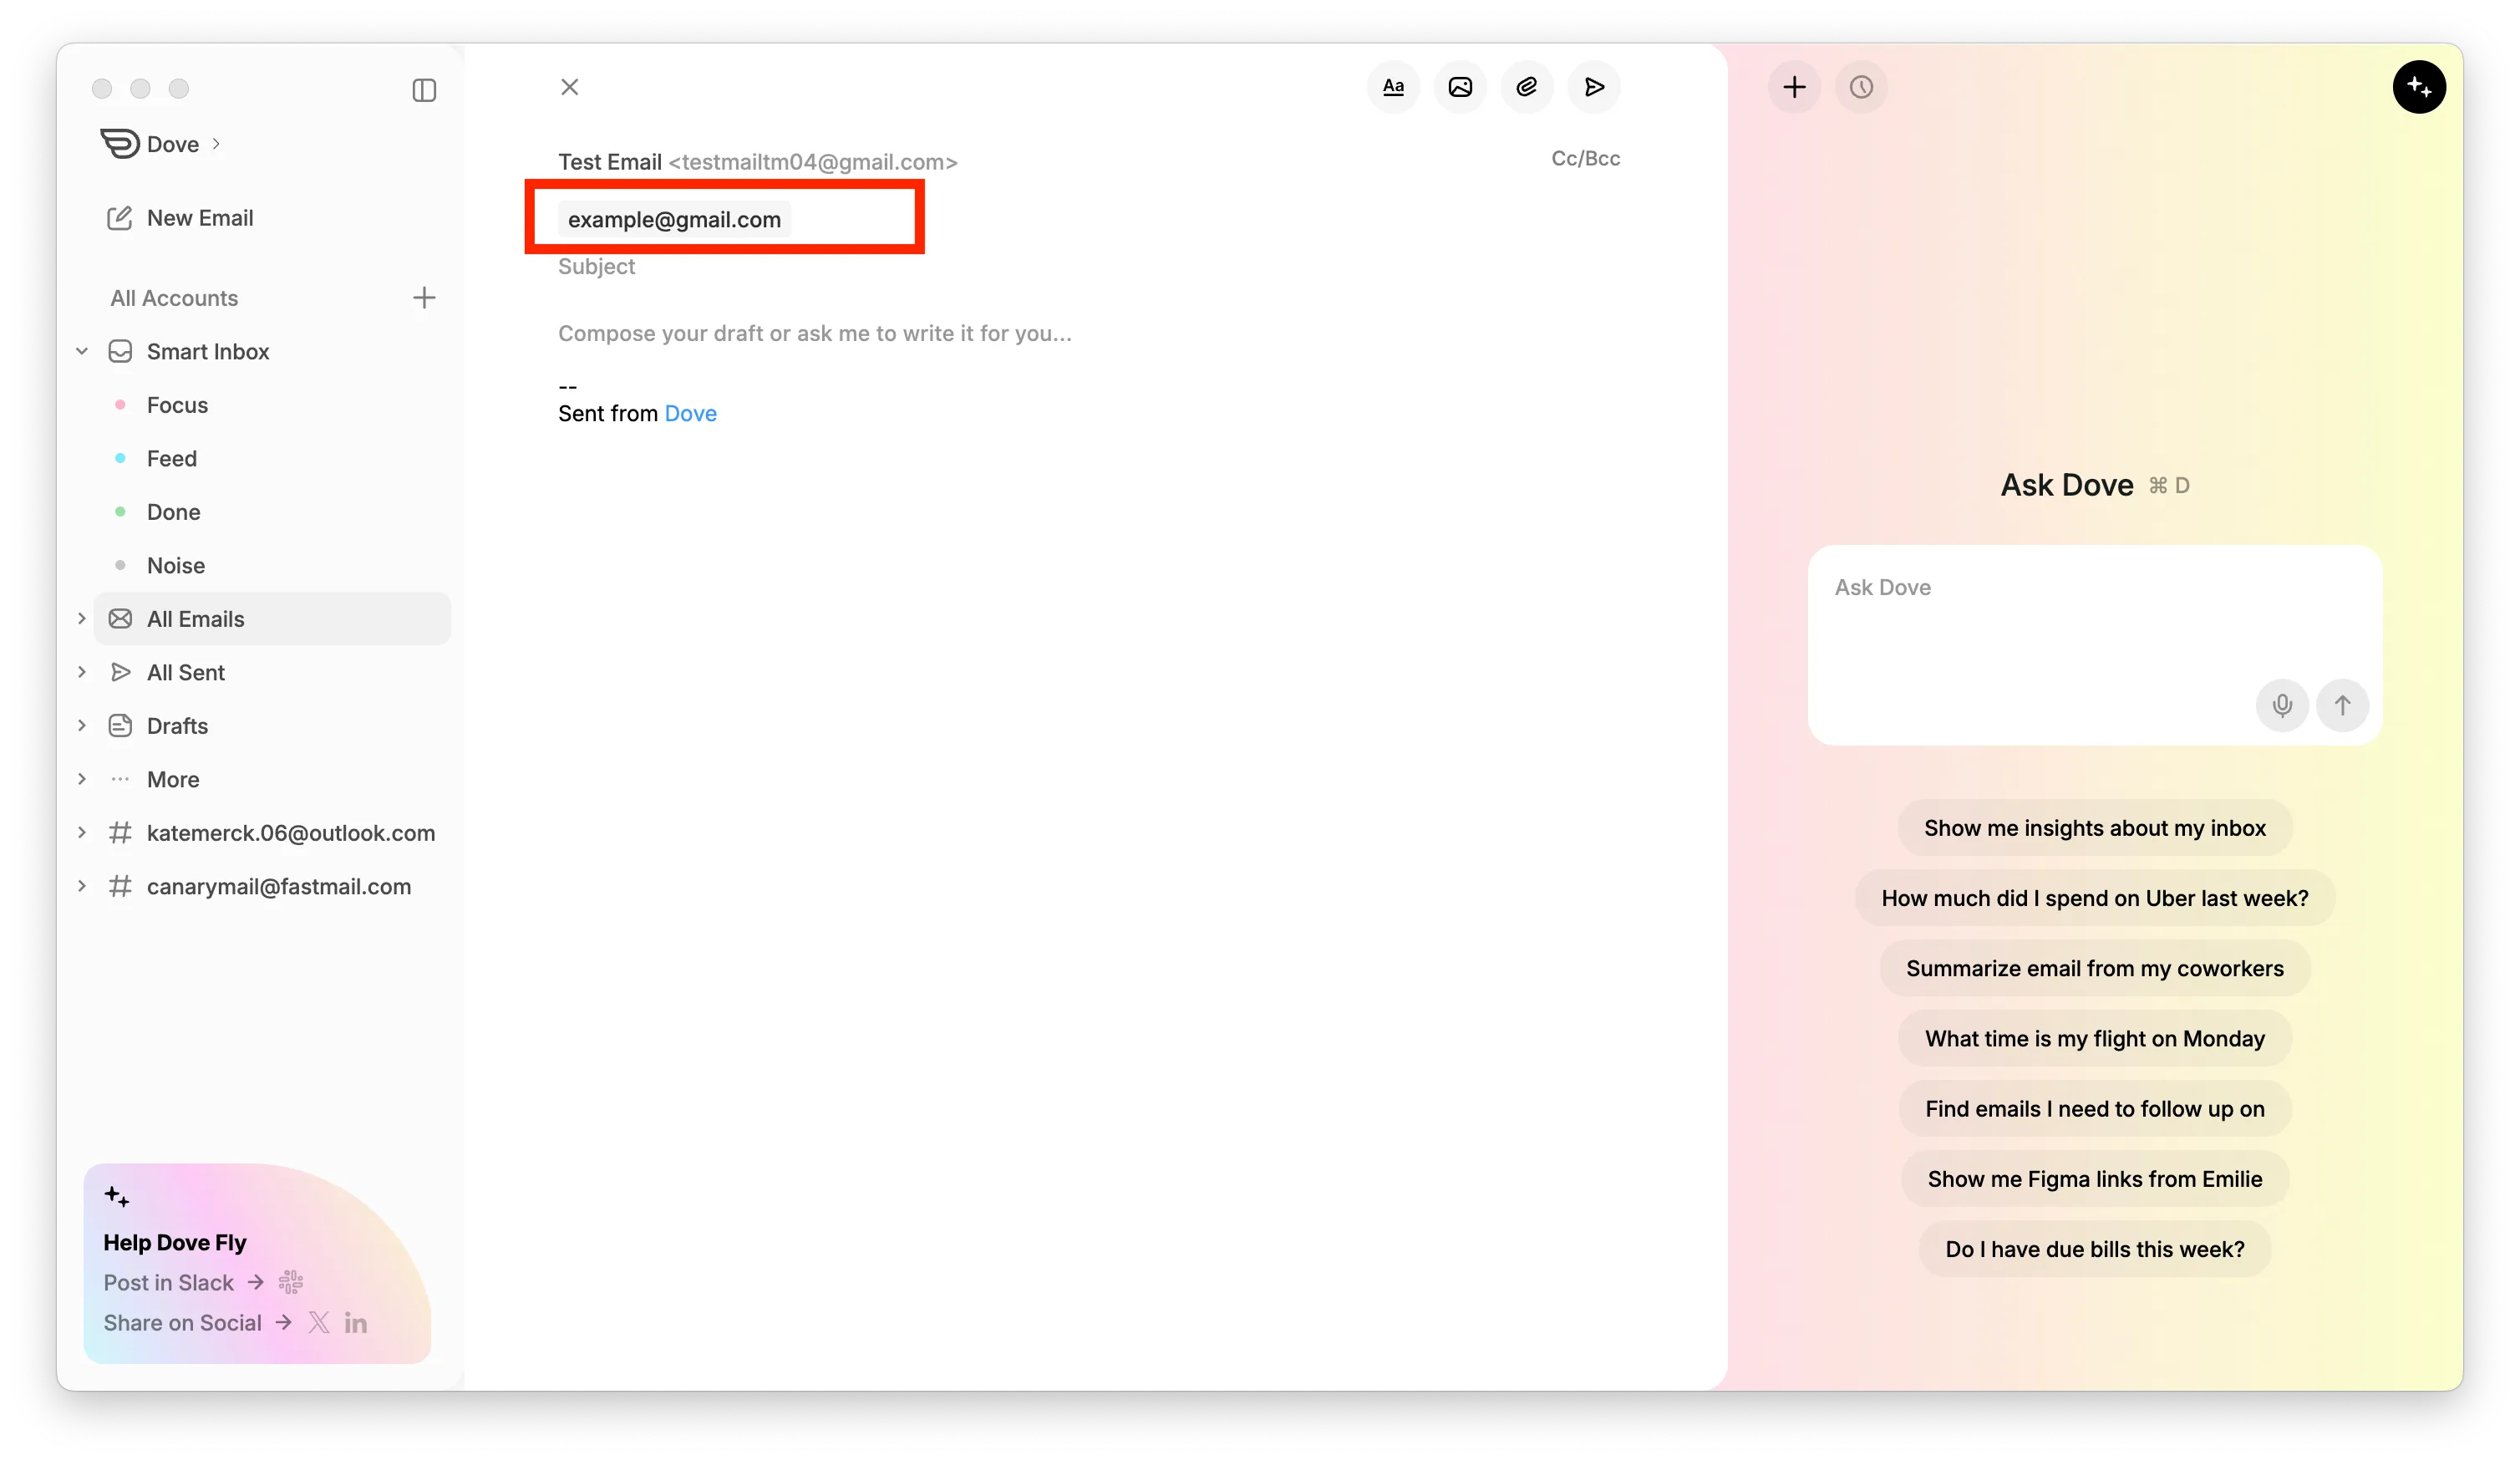
Task: Open the Dove workspace dropdown
Action: pos(173,144)
